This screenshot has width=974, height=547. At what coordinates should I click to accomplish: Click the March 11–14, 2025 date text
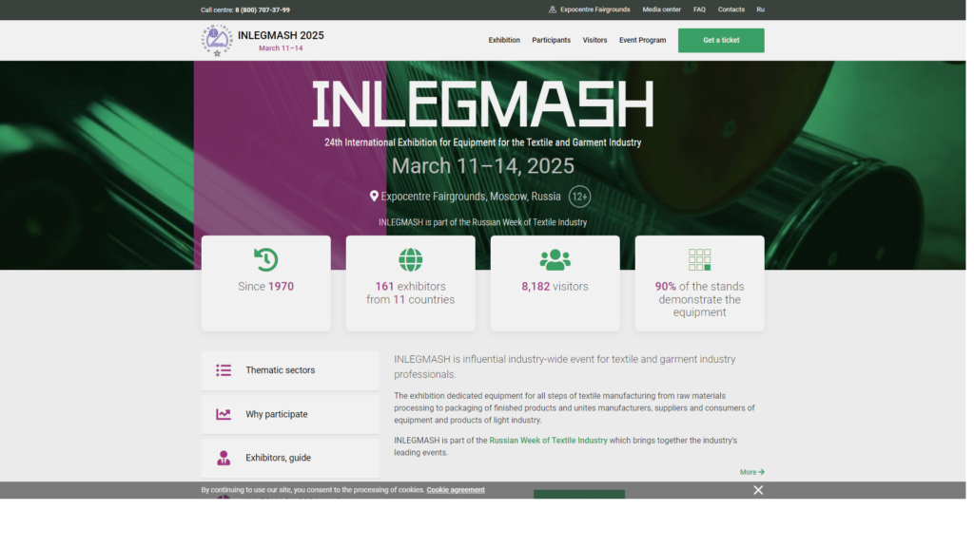pyautogui.click(x=482, y=166)
